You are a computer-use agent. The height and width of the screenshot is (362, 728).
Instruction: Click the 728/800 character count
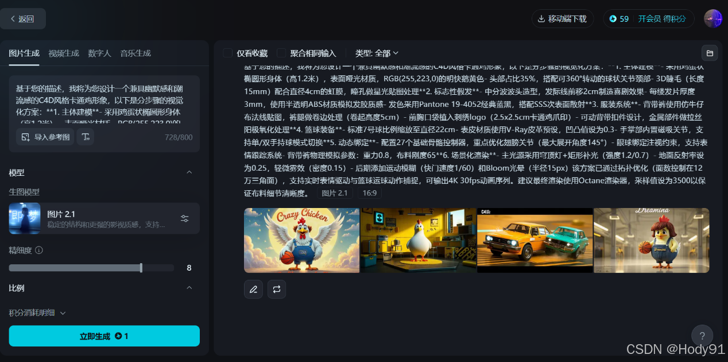(179, 137)
